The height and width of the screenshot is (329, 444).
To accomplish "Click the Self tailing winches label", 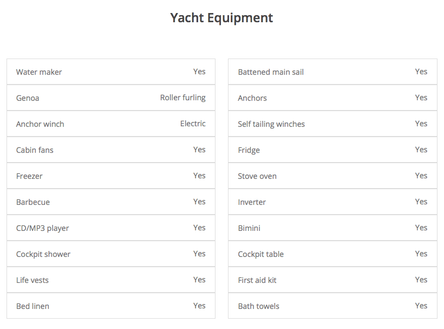I will [x=271, y=124].
